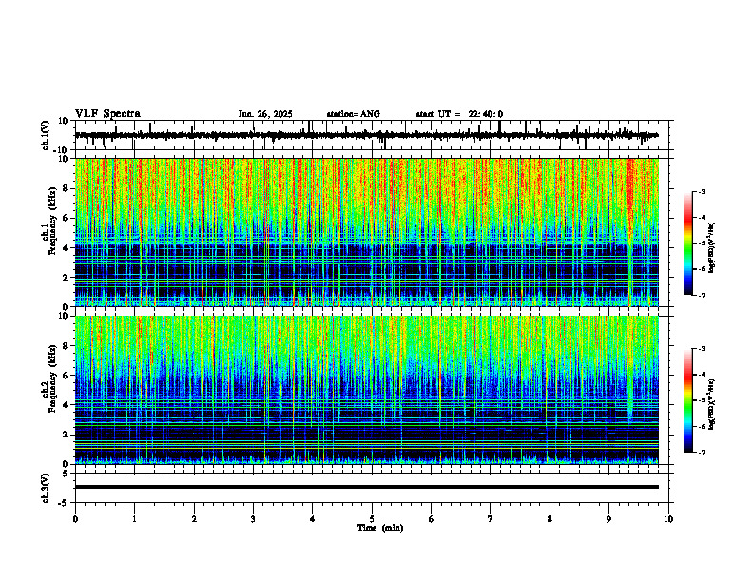This screenshot has width=753, height=582.
Task: Click the "ch.3(V)" axis label
Action: (x=45, y=489)
